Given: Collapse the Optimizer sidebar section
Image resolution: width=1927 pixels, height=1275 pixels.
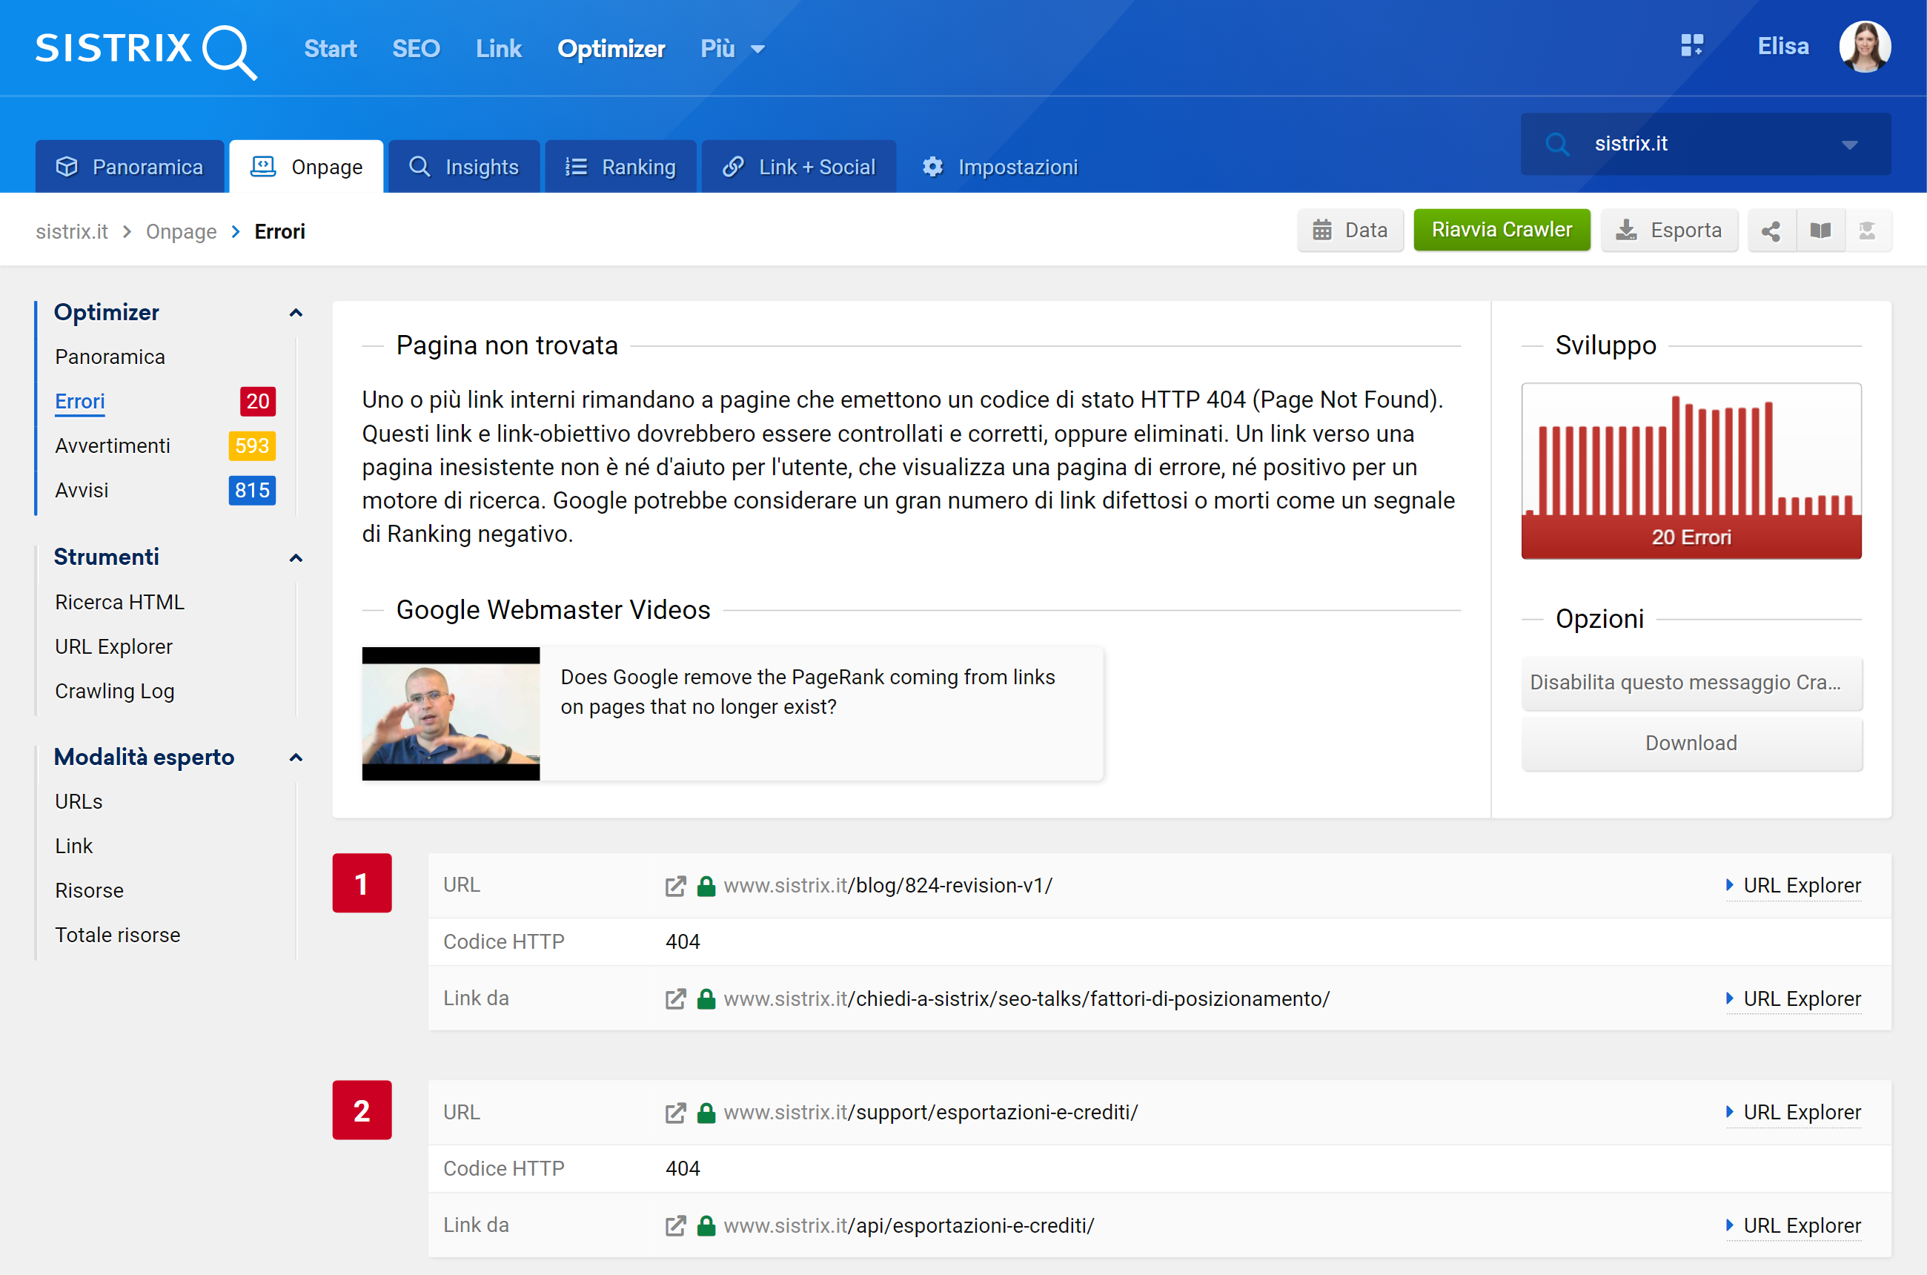Looking at the screenshot, I should click(x=296, y=313).
